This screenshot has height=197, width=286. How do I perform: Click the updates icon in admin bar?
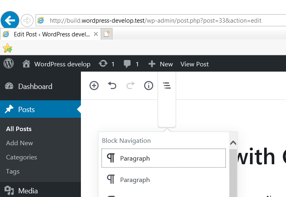[x=103, y=64]
